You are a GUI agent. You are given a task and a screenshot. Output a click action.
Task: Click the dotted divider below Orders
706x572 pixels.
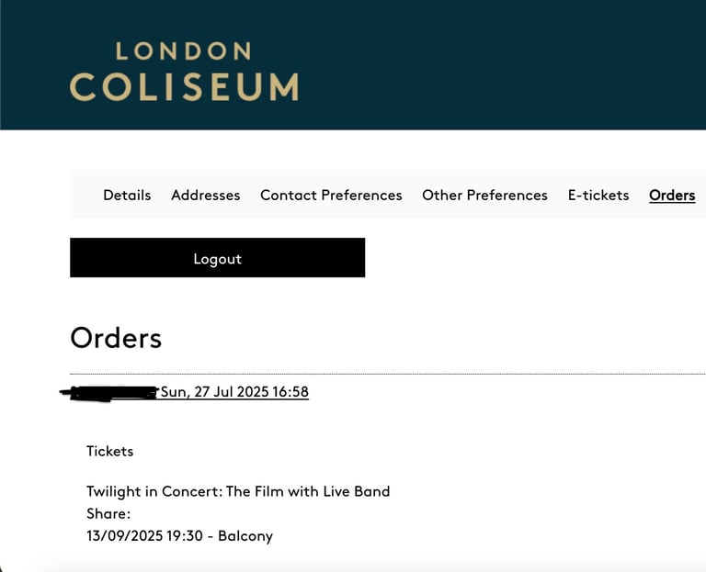(388, 374)
